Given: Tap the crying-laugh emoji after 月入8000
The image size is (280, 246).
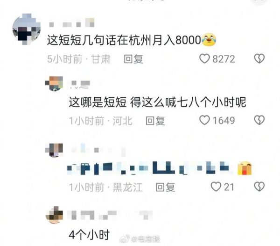Looking at the screenshot, I should (209, 39).
